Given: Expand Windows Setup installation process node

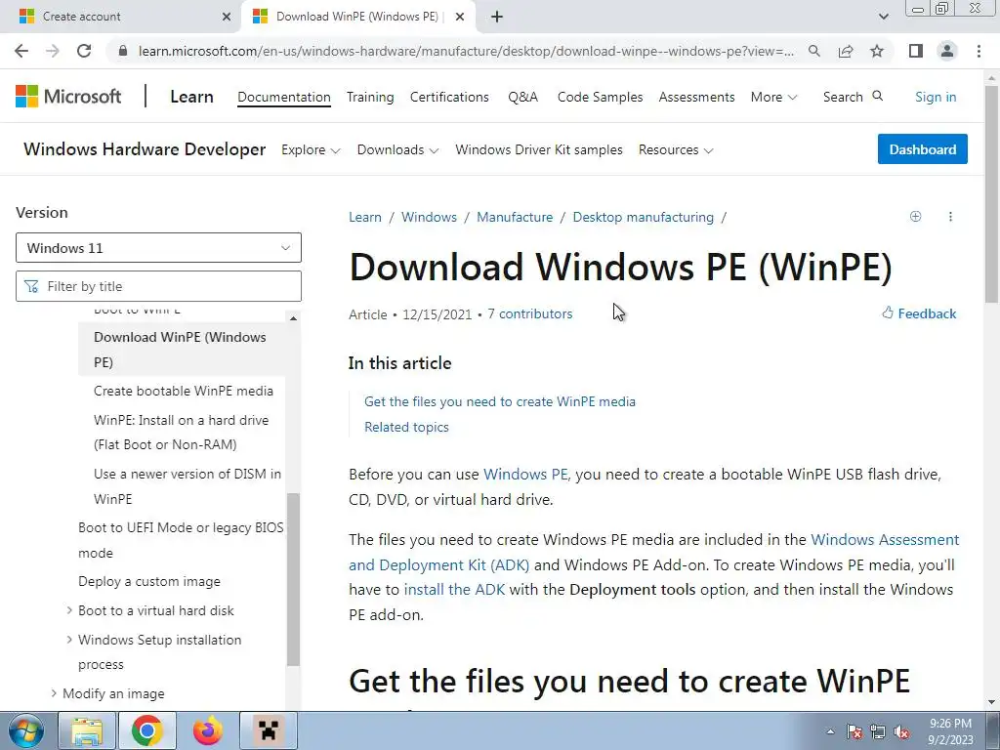Looking at the screenshot, I should click(x=69, y=639).
